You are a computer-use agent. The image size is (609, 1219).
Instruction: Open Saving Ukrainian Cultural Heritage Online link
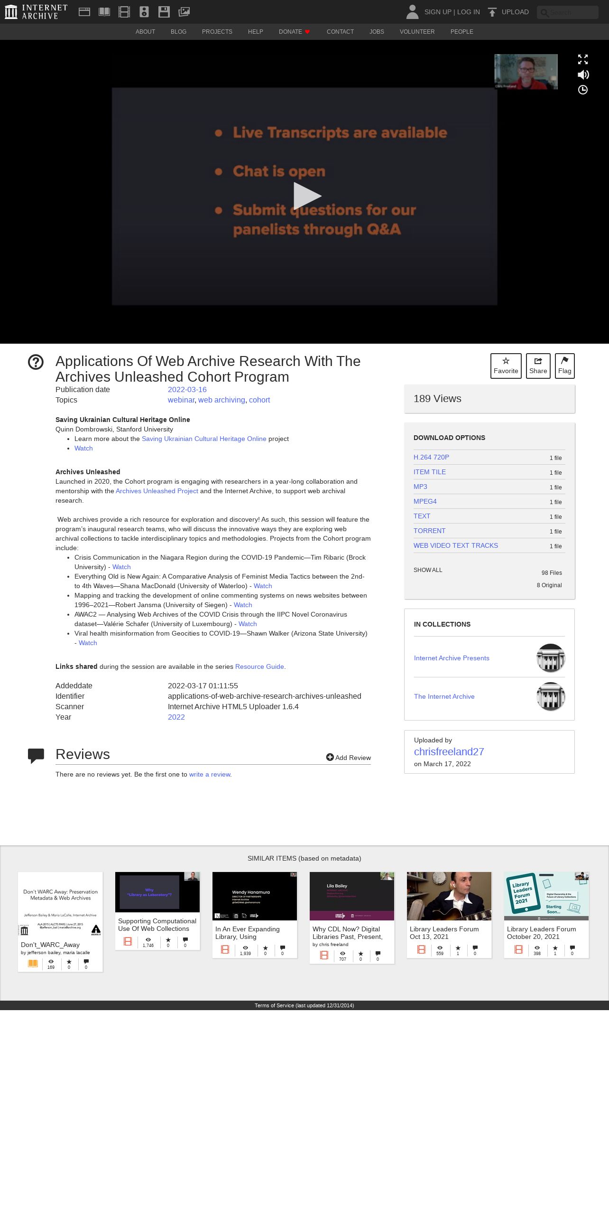204,439
